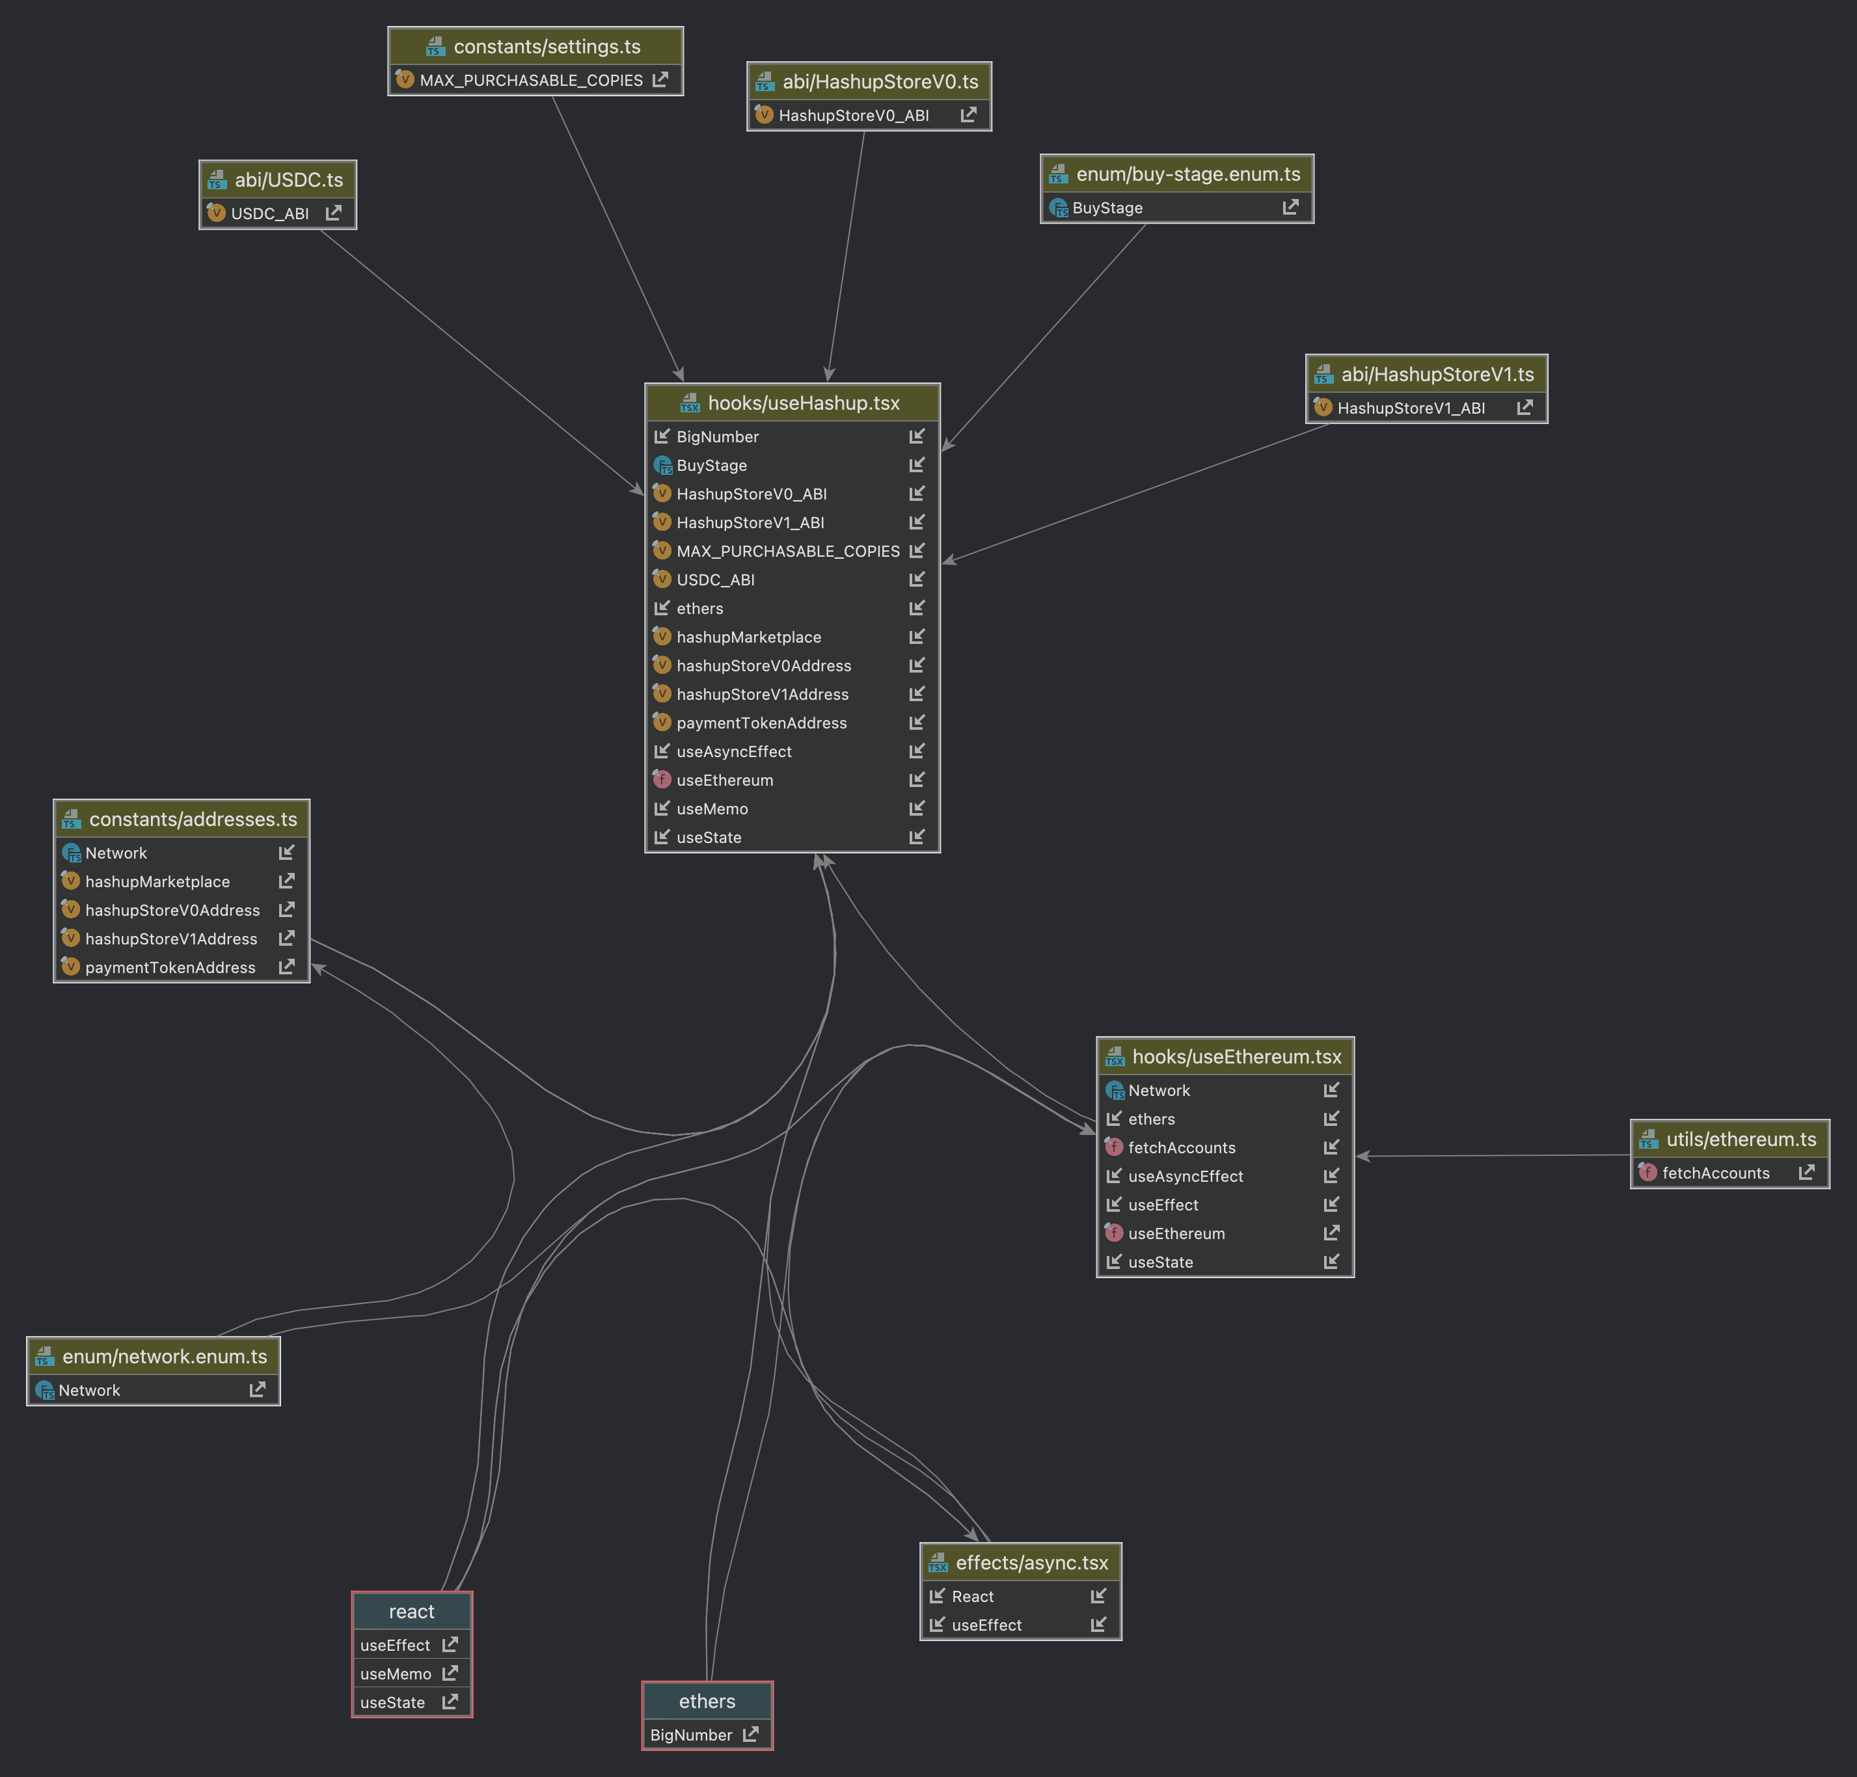Image resolution: width=1857 pixels, height=1777 pixels.
Task: Click the paymentTokenAddress row in useHashup node
Action: (x=761, y=723)
